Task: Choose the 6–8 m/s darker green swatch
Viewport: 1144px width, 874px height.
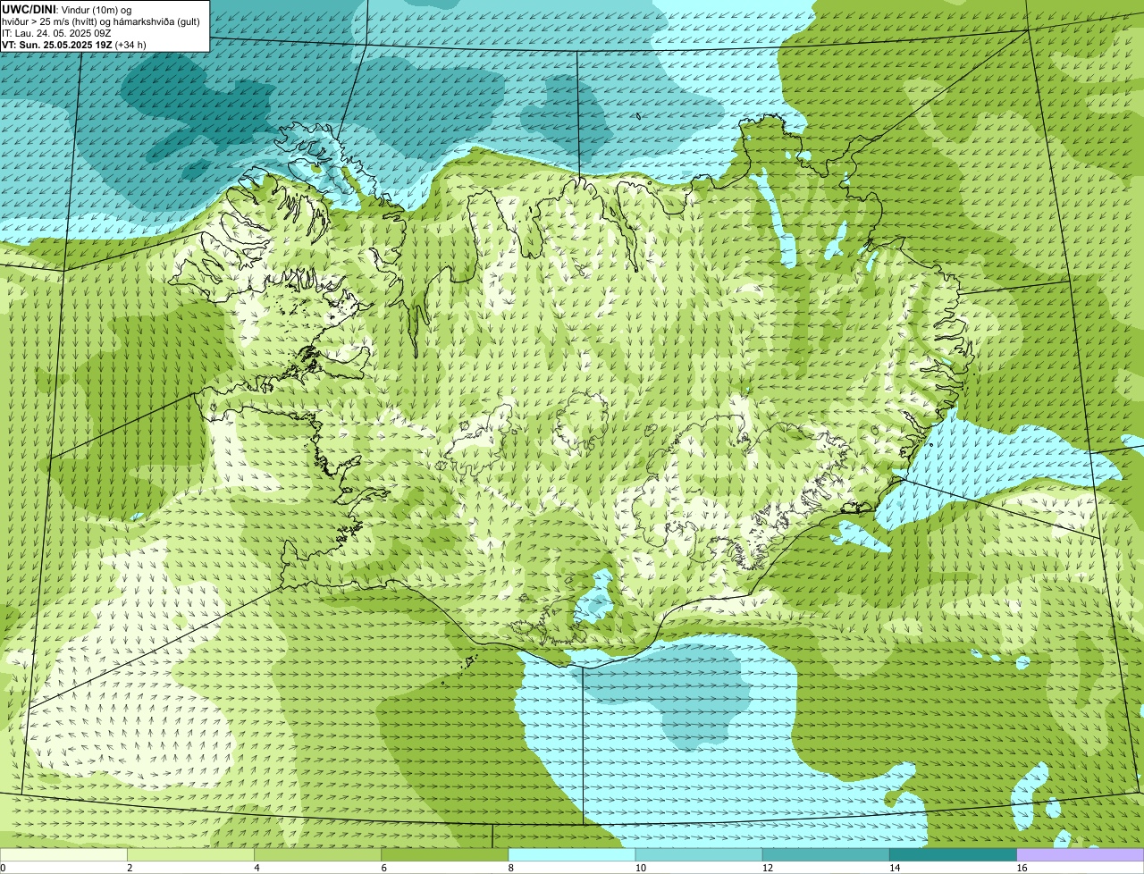Action: (x=444, y=854)
